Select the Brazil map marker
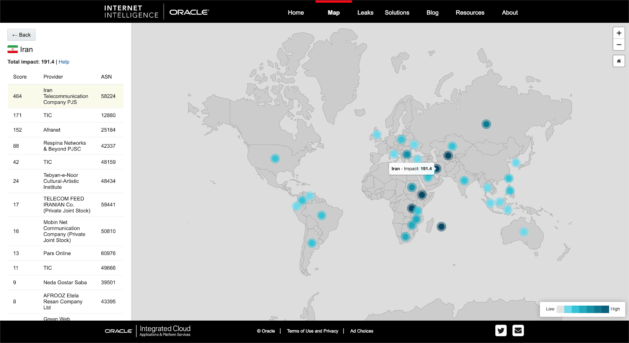 322,215
